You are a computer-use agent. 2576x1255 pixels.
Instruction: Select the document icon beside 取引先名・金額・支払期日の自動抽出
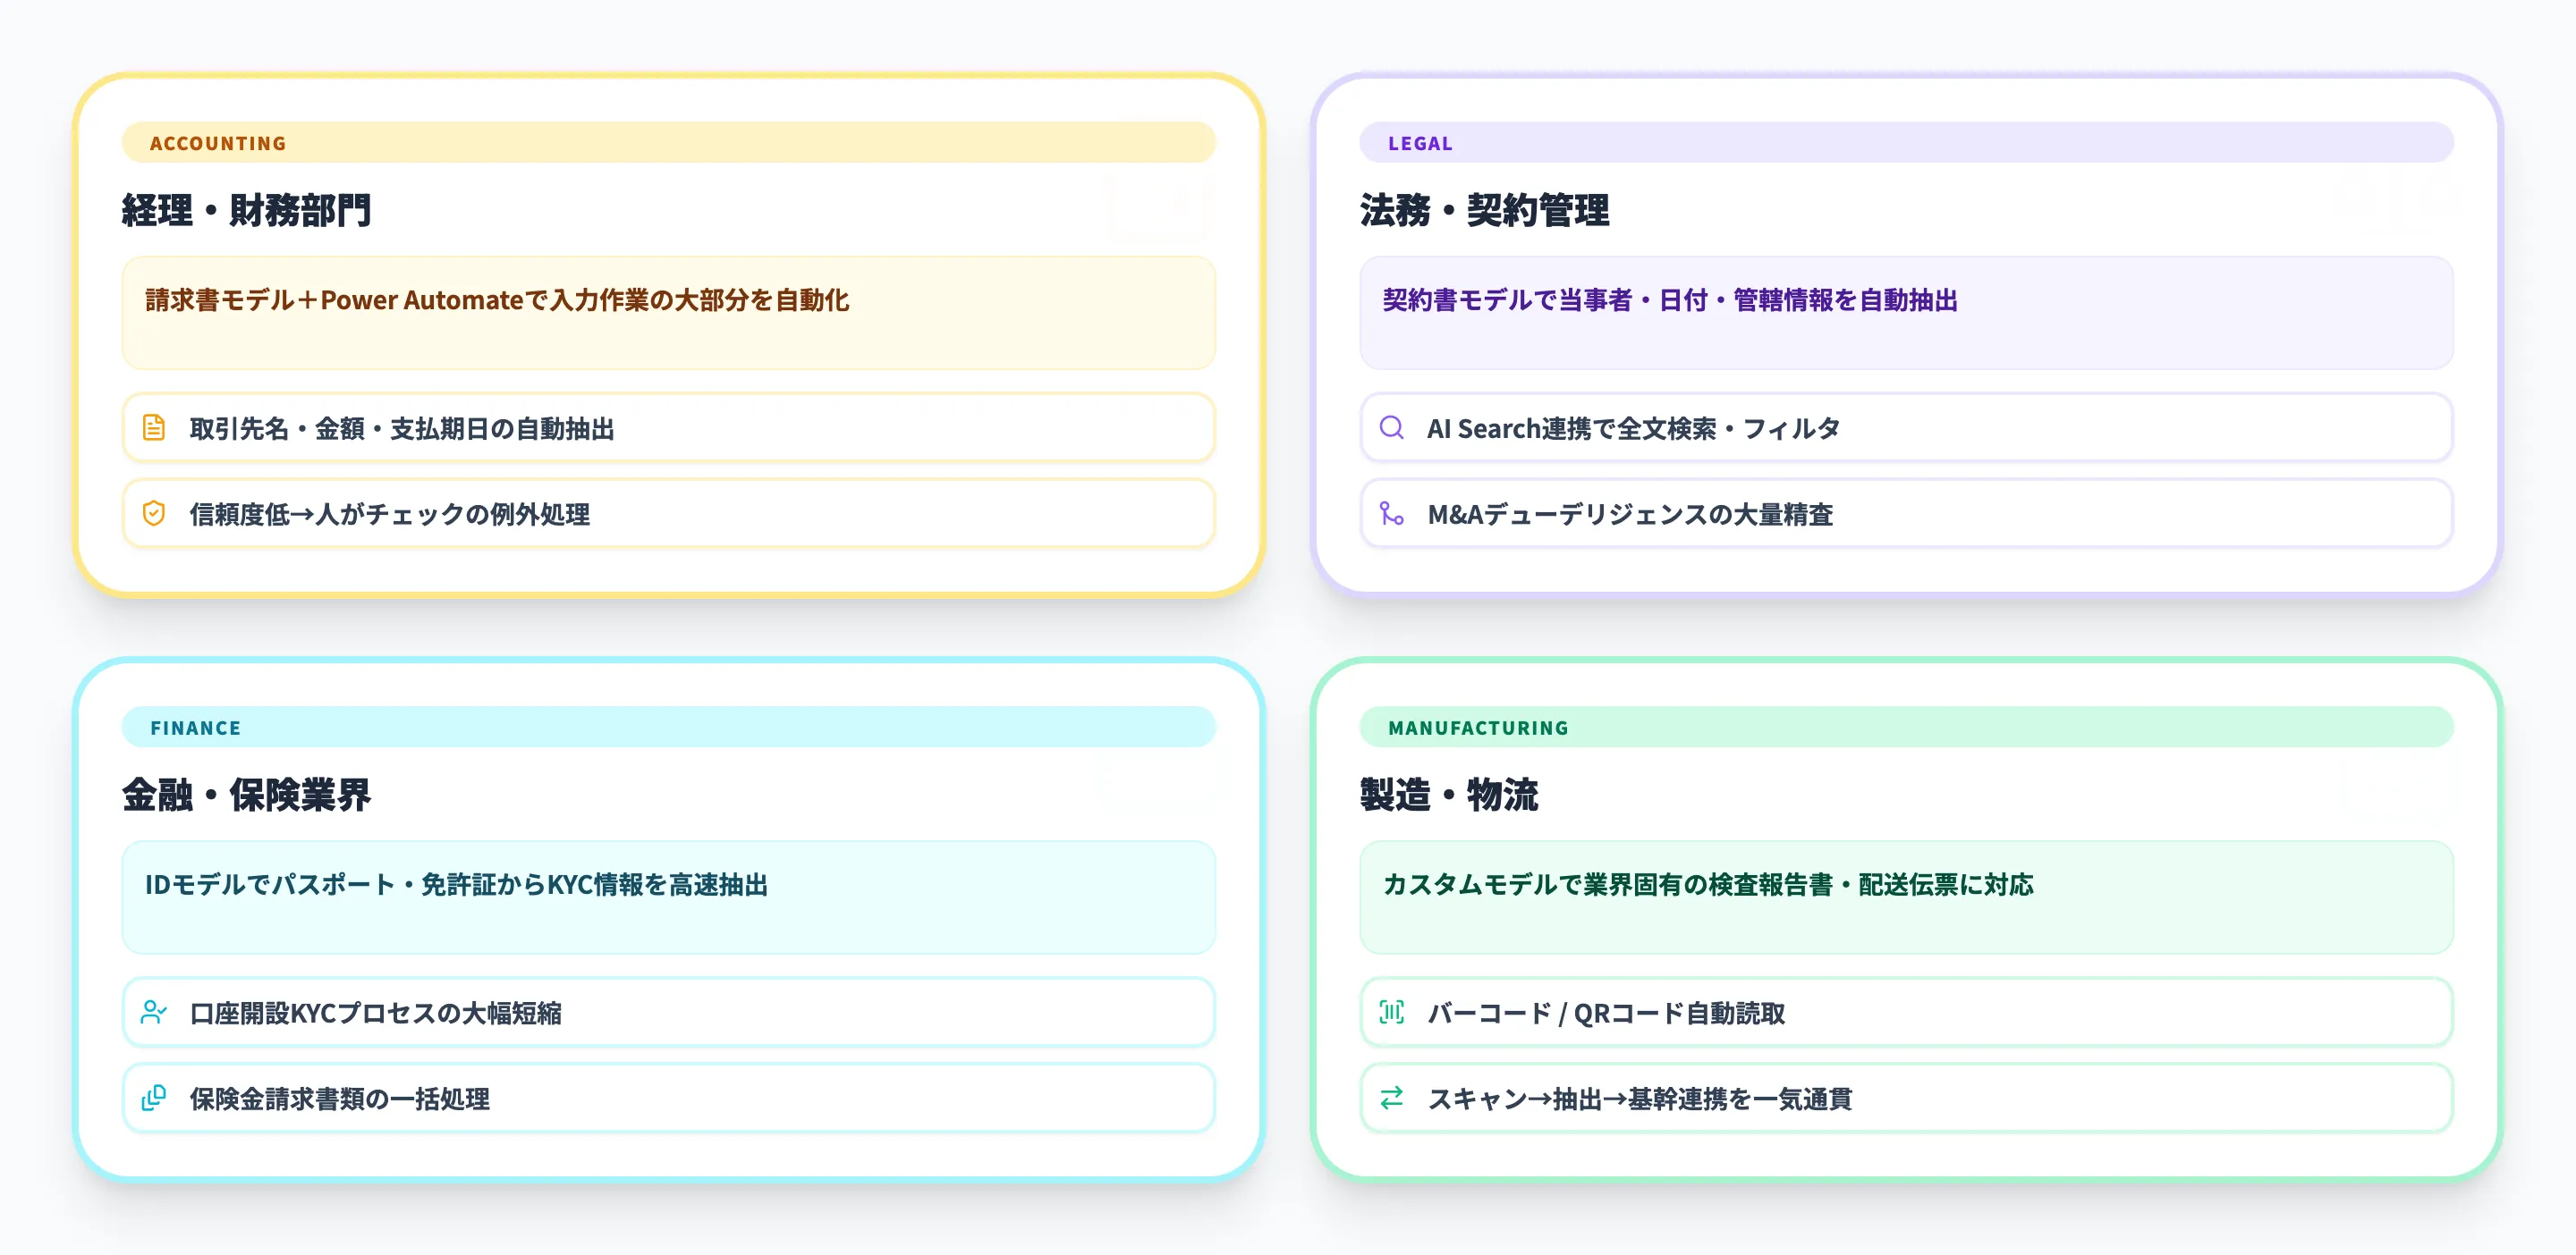(152, 427)
